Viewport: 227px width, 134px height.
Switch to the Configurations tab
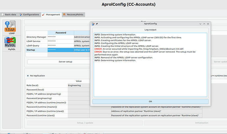pyautogui.click(x=29, y=14)
